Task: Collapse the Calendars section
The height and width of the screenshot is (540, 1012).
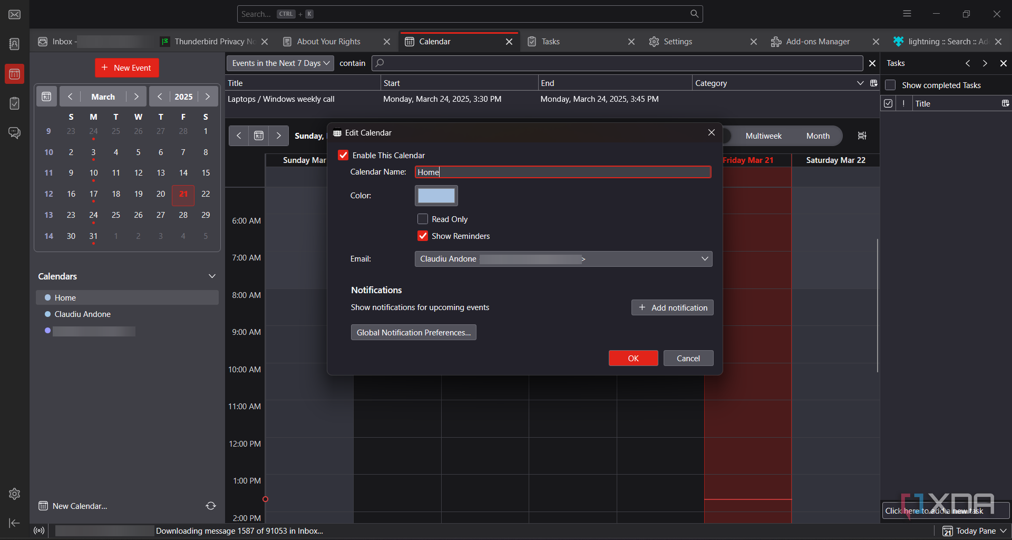Action: 212,276
